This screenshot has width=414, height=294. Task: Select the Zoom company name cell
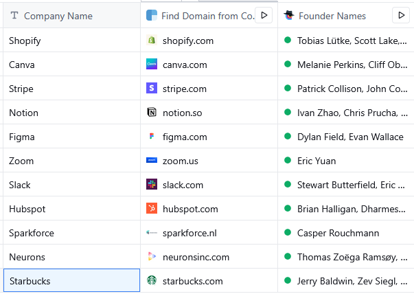point(71,160)
